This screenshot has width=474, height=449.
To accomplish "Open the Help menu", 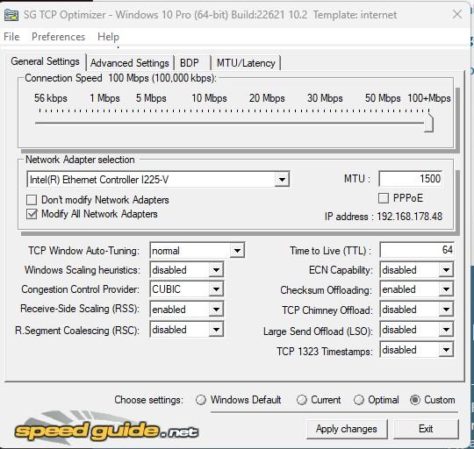I will pyautogui.click(x=108, y=37).
